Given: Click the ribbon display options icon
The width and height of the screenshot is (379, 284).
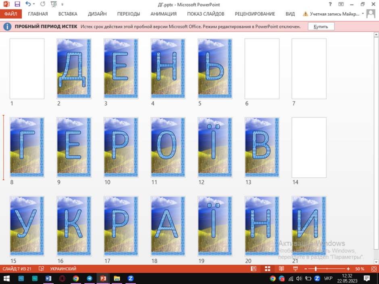Looking at the screenshot, I should click(341, 4).
